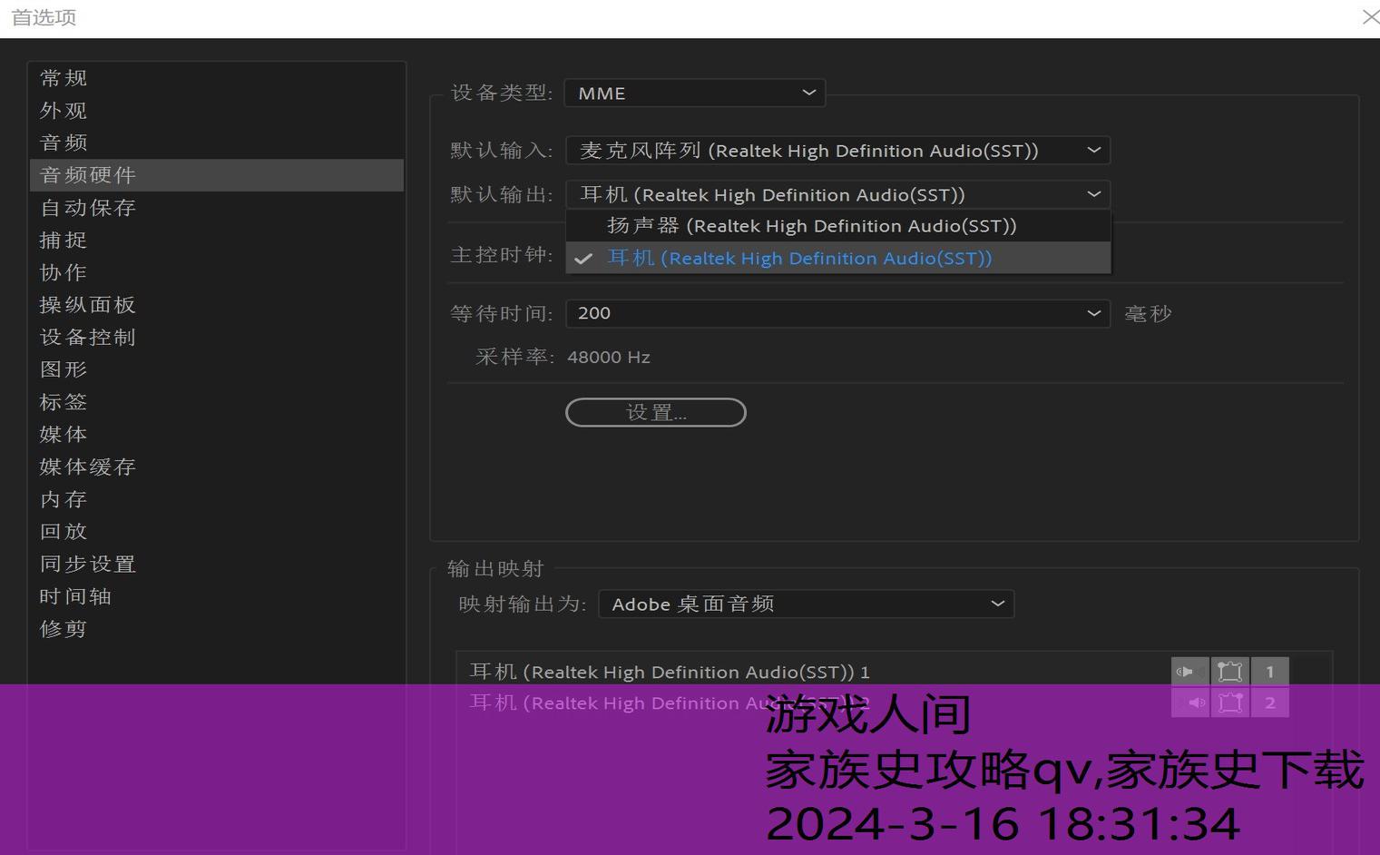Choose 扬声器 (Realtek High Definition Audio) output option
This screenshot has height=855, width=1380.
coord(838,226)
